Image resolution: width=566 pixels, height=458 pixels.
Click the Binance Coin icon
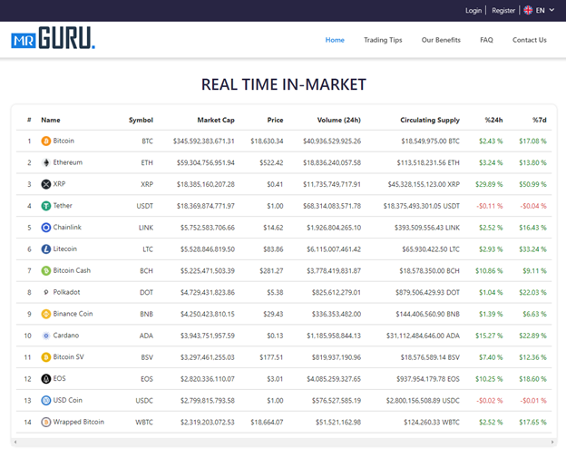click(x=46, y=314)
